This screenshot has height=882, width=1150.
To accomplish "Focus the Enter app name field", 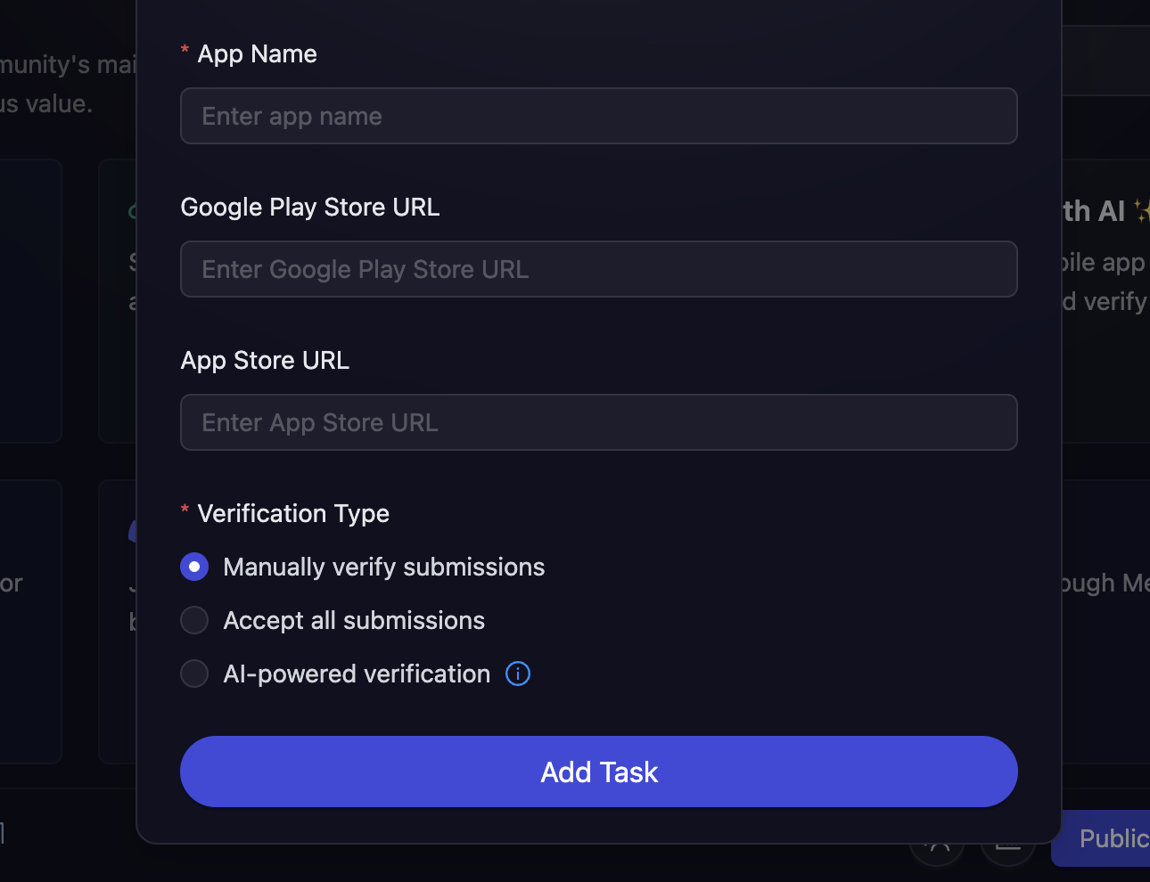I will click(x=598, y=116).
